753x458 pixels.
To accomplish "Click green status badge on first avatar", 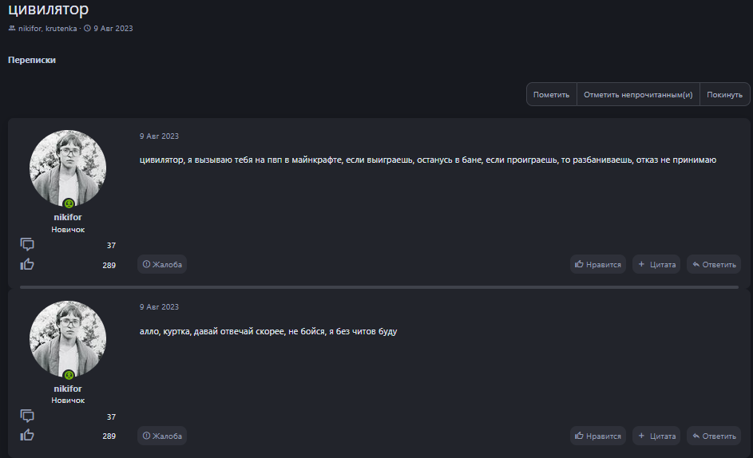I will 69,203.
